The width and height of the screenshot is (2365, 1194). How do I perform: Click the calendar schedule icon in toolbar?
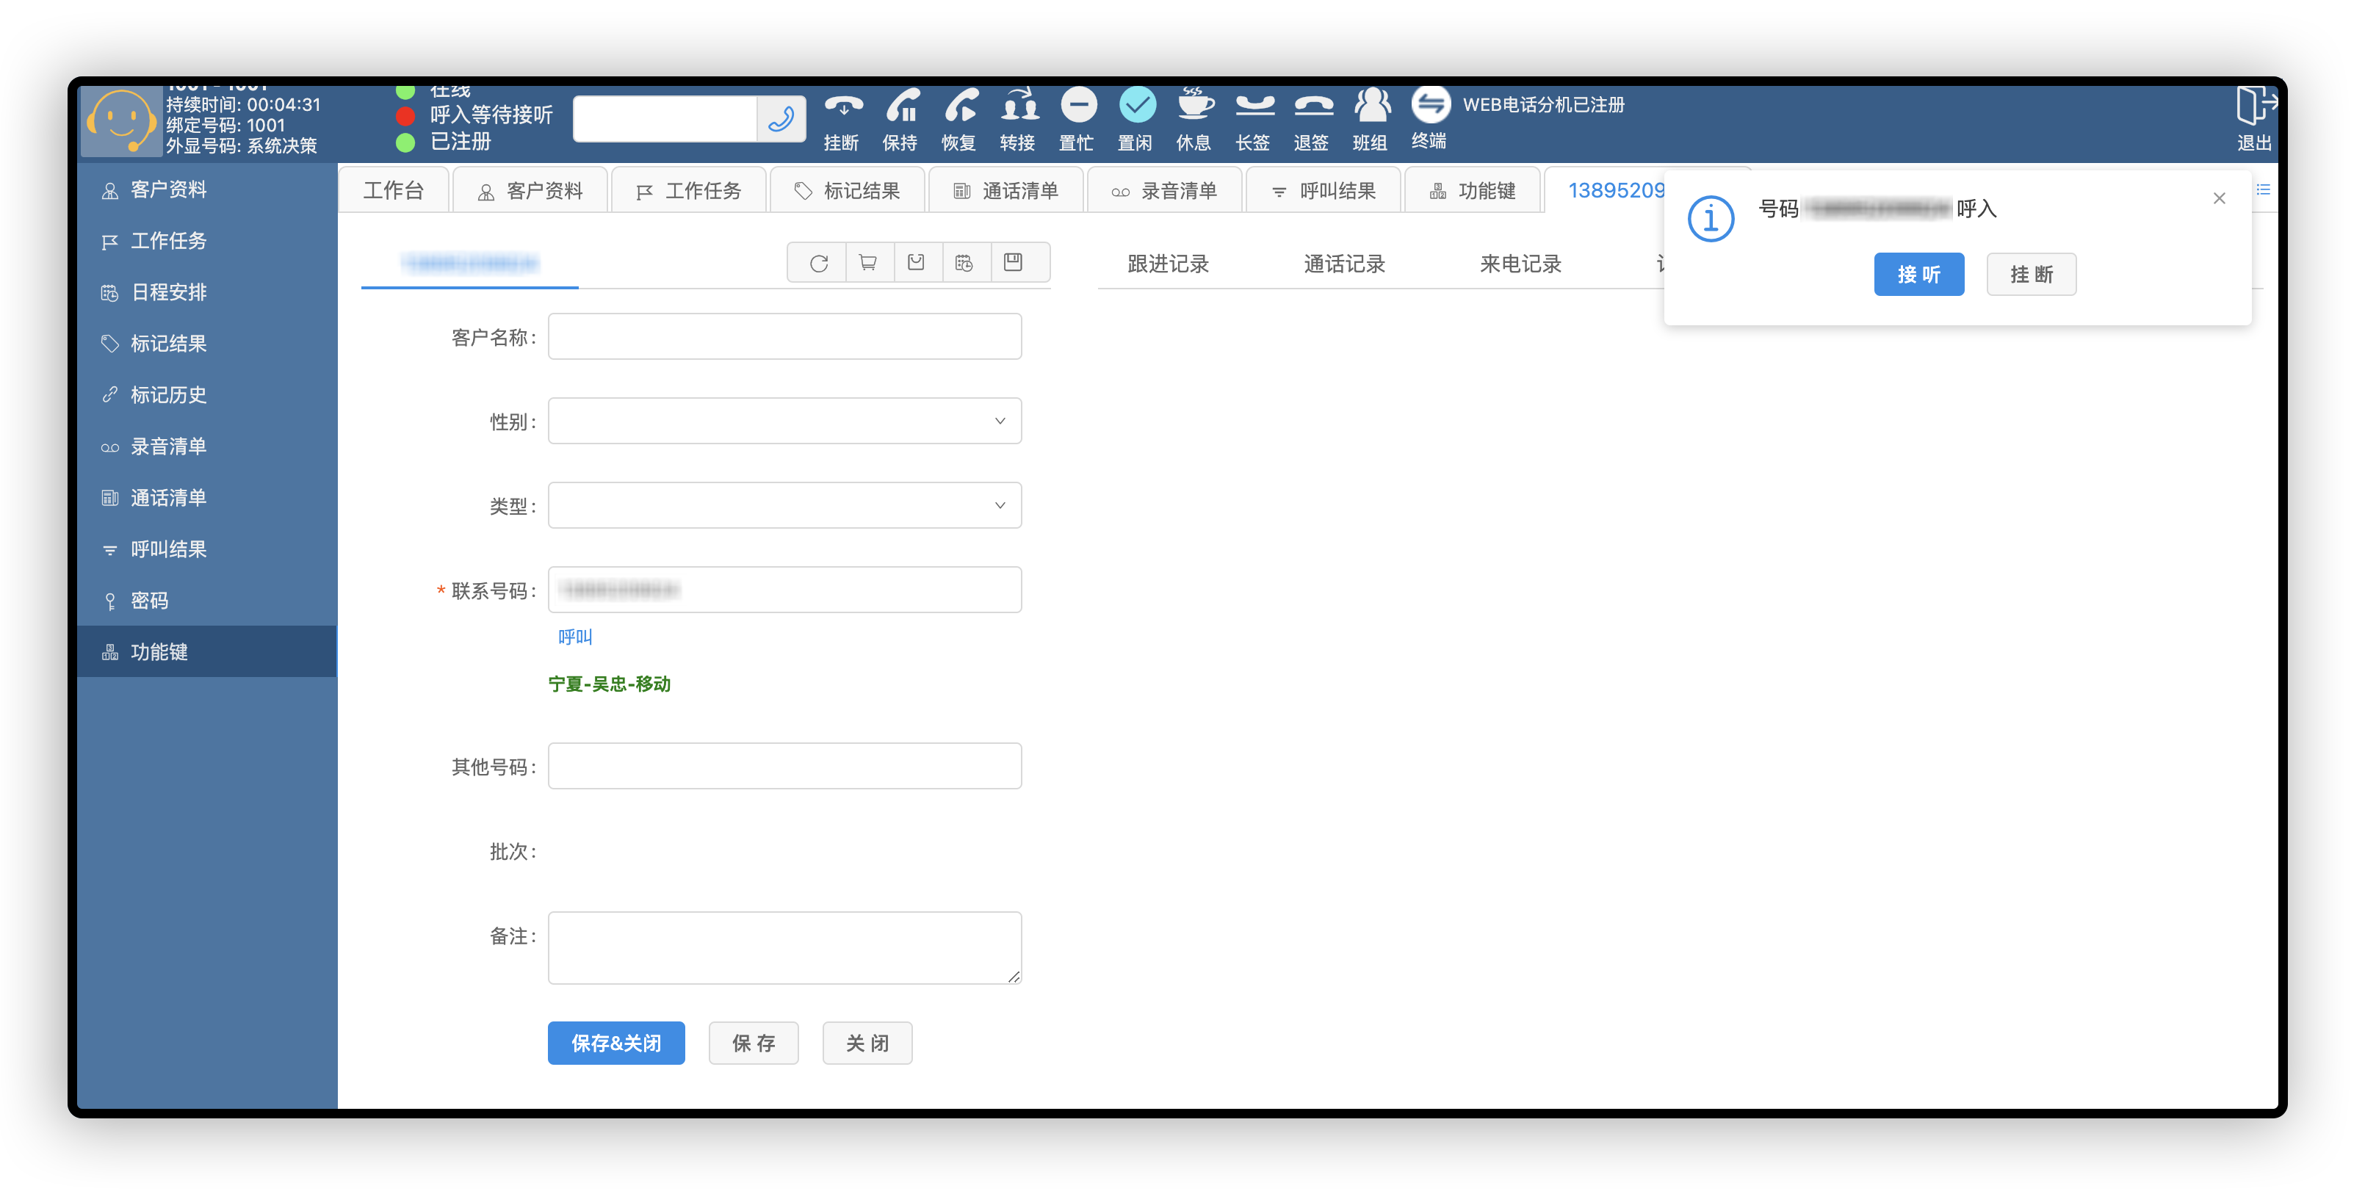pos(963,264)
